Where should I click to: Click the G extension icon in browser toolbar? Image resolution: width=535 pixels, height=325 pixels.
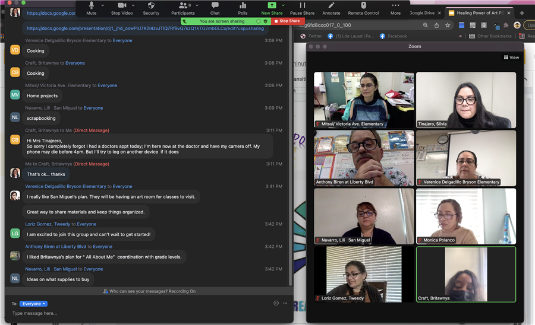point(484,25)
